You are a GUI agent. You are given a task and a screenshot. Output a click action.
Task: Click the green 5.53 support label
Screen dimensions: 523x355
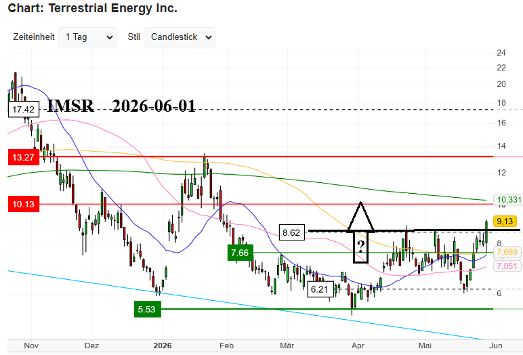pyautogui.click(x=148, y=310)
